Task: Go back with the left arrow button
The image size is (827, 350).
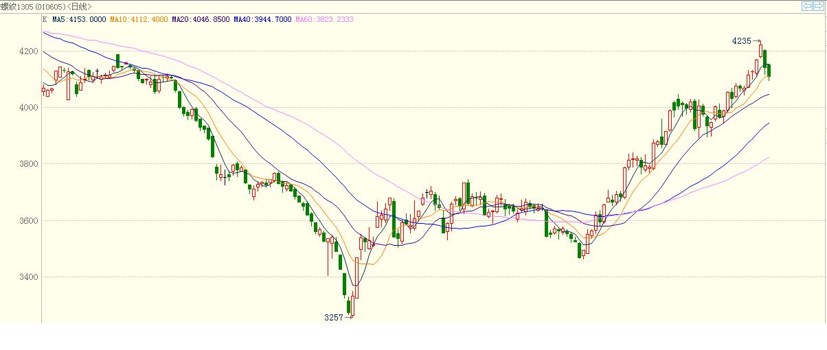Action: point(807,6)
